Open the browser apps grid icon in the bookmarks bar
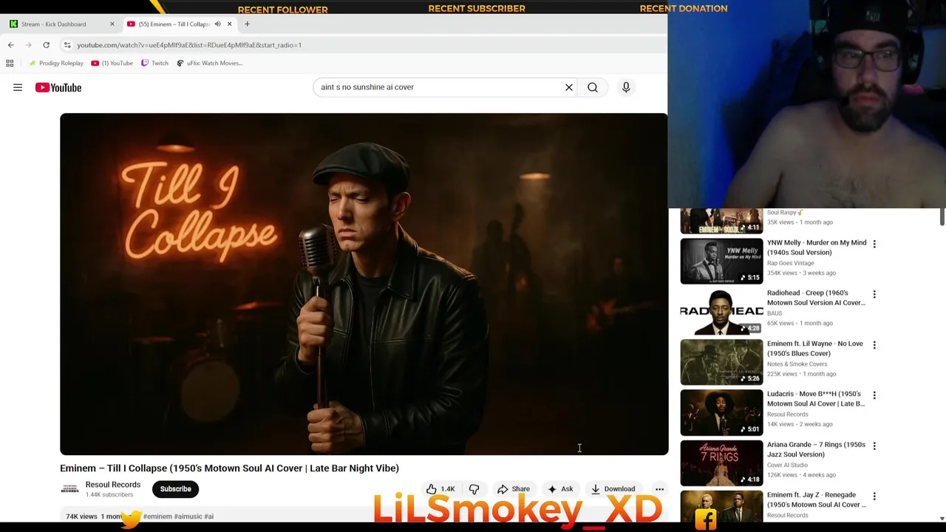Image resolution: width=946 pixels, height=532 pixels. (10, 63)
